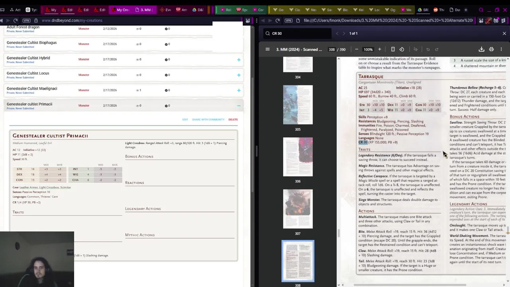The width and height of the screenshot is (510, 287).
Task: Go to previous find result arrow
Action: point(337,33)
